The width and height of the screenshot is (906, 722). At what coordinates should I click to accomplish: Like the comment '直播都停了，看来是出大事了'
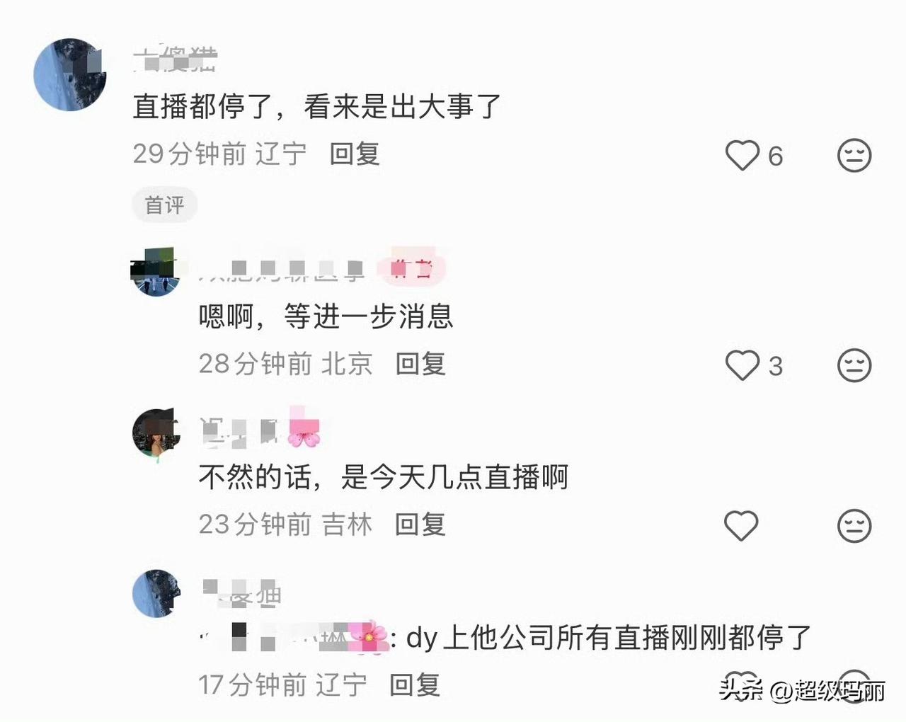(x=742, y=155)
